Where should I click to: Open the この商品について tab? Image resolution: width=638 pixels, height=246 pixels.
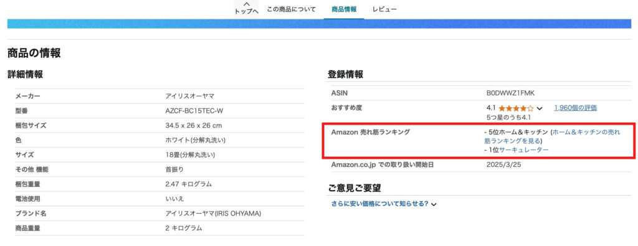tap(292, 9)
